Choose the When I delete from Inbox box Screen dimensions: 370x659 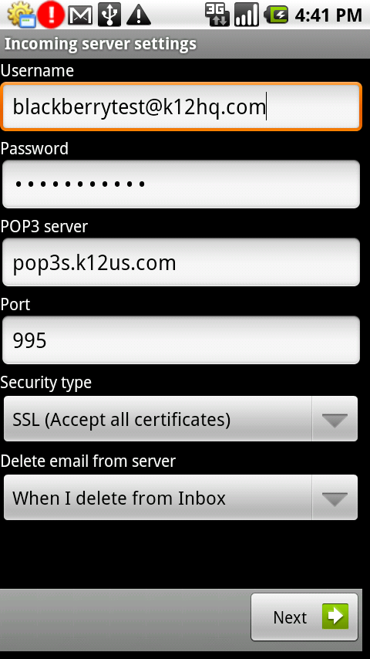tap(180, 498)
